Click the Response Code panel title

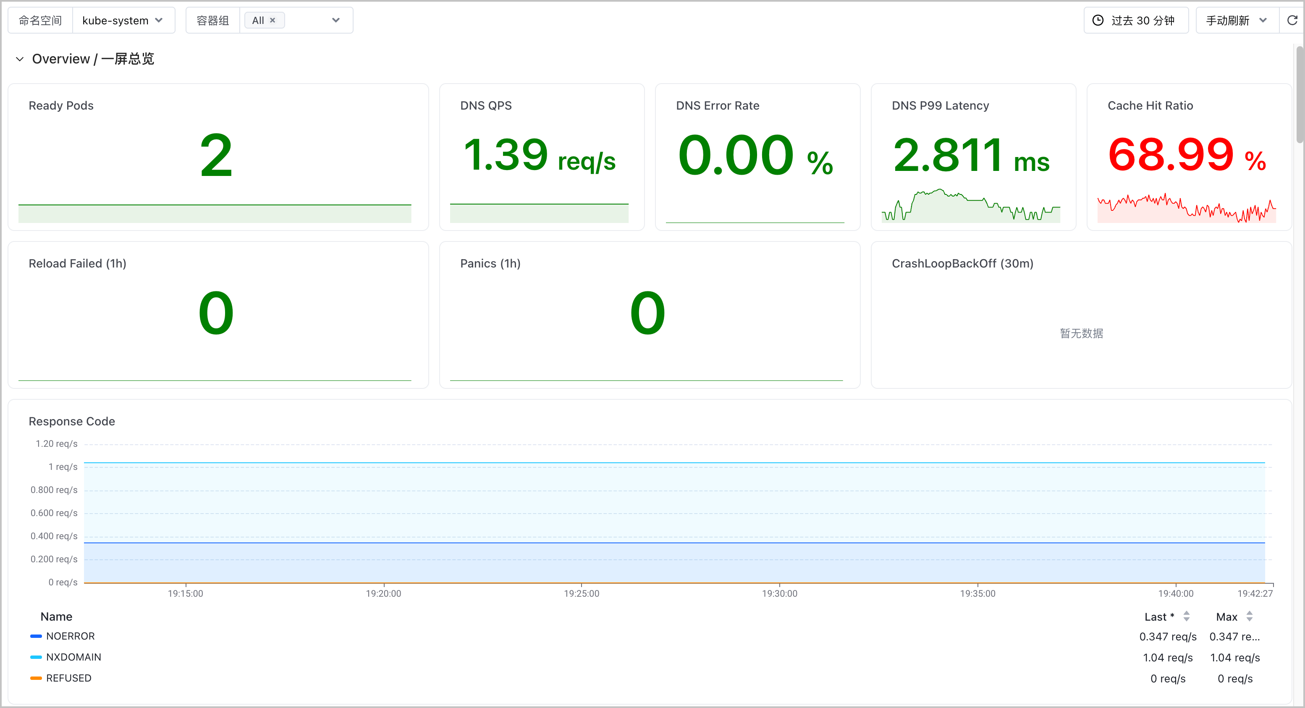click(x=72, y=421)
